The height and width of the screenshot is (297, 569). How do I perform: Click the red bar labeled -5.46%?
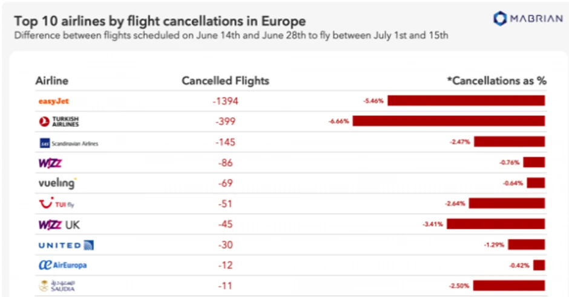(466, 101)
